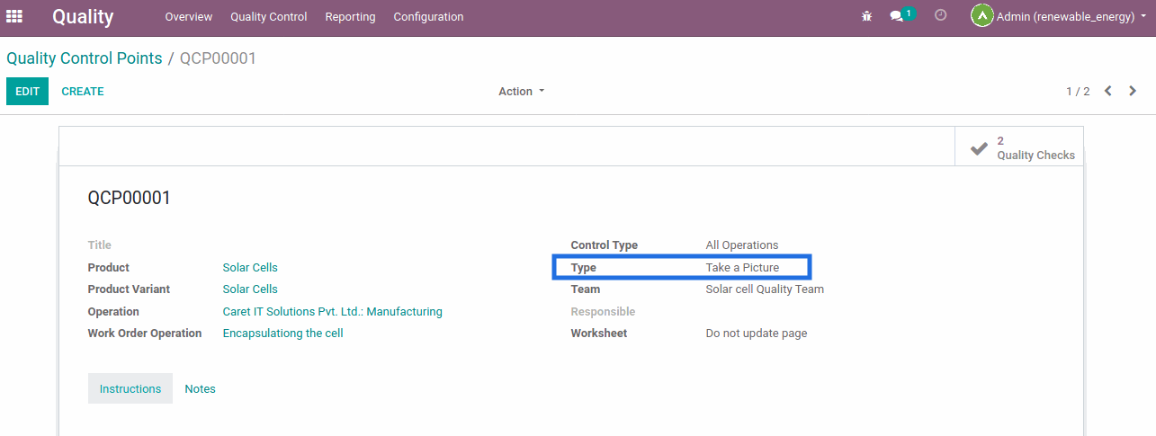Open the apps grid menu icon

point(14,16)
